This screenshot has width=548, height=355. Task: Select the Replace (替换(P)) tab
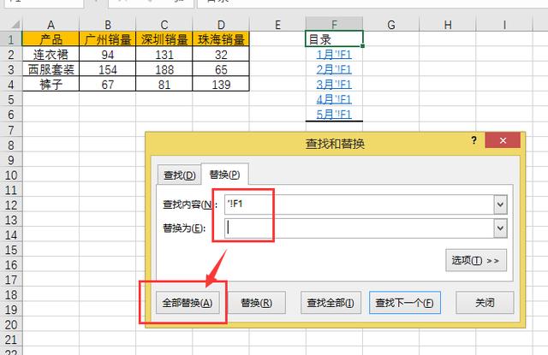click(224, 175)
